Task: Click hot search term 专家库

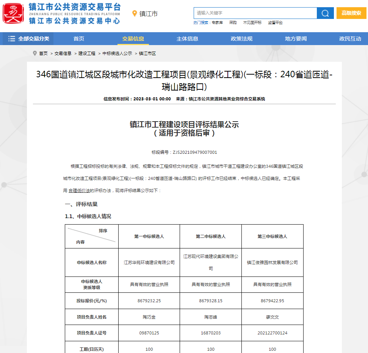Action: click(x=217, y=23)
